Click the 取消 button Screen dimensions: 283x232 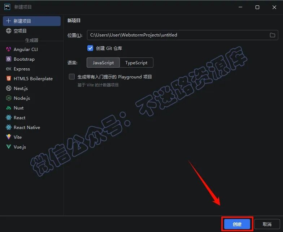pos(267,224)
